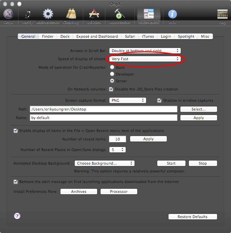
Task: Toggle Open Recent menu items display checkbox
Action: point(16,131)
